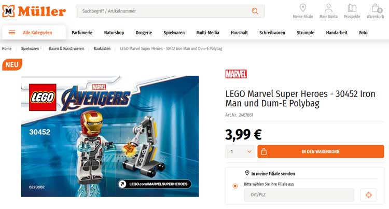This screenshot has height=209, width=389.
Task: Go to Bauen & Konstruieren breadcrumb
Action: [x=66, y=49]
